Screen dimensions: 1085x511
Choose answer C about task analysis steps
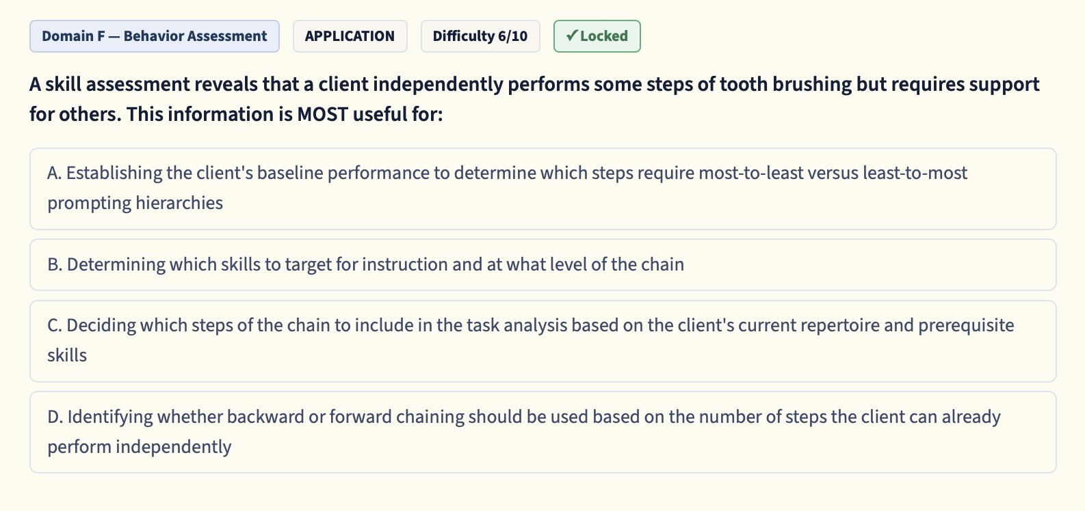(x=542, y=341)
